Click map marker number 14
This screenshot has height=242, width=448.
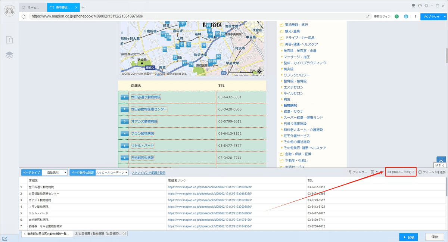pyautogui.click(x=185, y=63)
